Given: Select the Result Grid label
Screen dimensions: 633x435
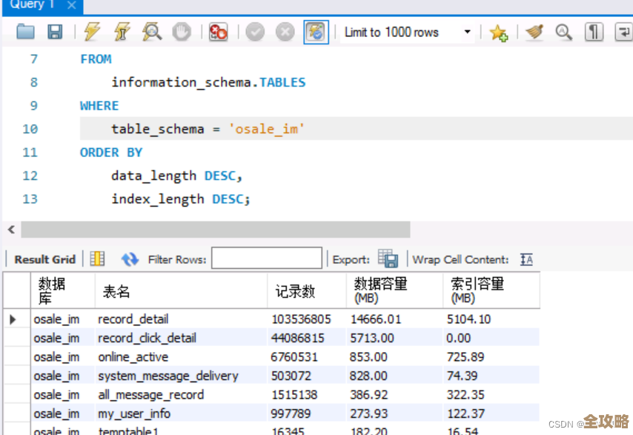Looking at the screenshot, I should coord(44,259).
